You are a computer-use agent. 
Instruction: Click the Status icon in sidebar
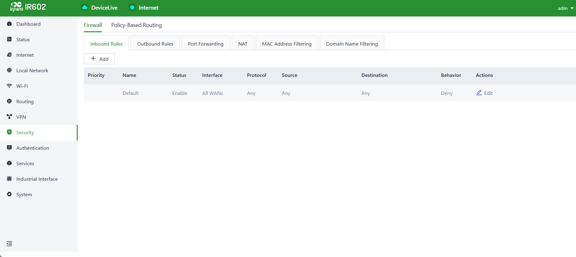coord(9,39)
